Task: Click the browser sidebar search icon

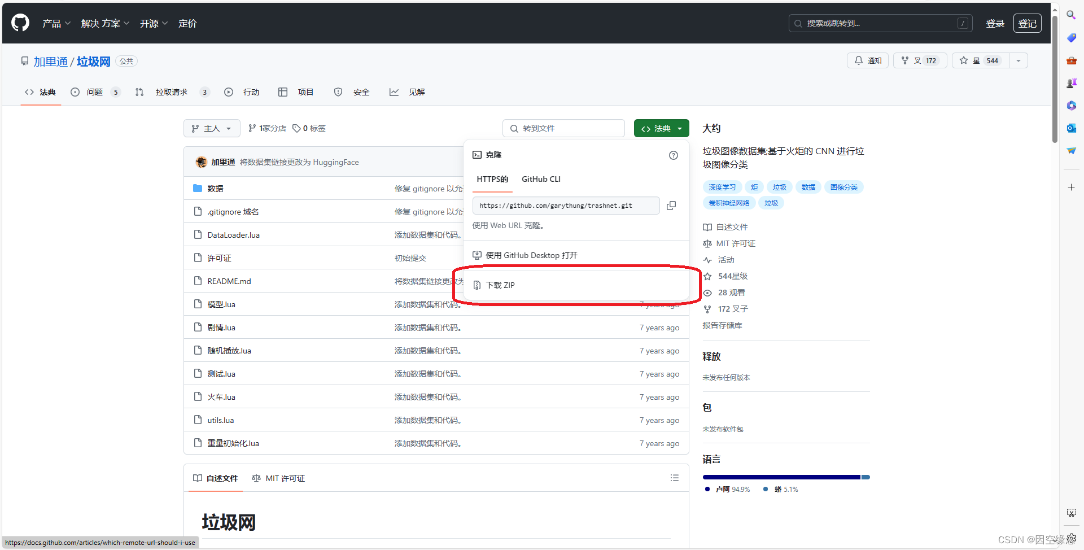Action: tap(1071, 15)
